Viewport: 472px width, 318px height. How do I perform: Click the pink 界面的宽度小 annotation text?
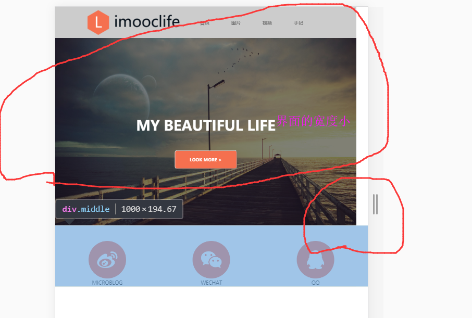click(x=313, y=121)
